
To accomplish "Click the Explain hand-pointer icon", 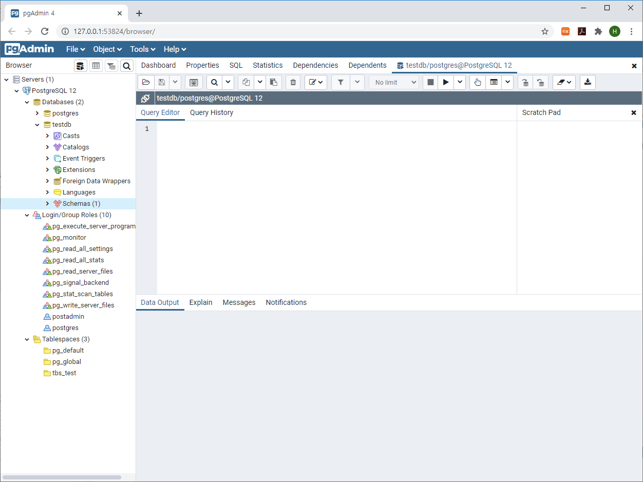I will [478, 82].
